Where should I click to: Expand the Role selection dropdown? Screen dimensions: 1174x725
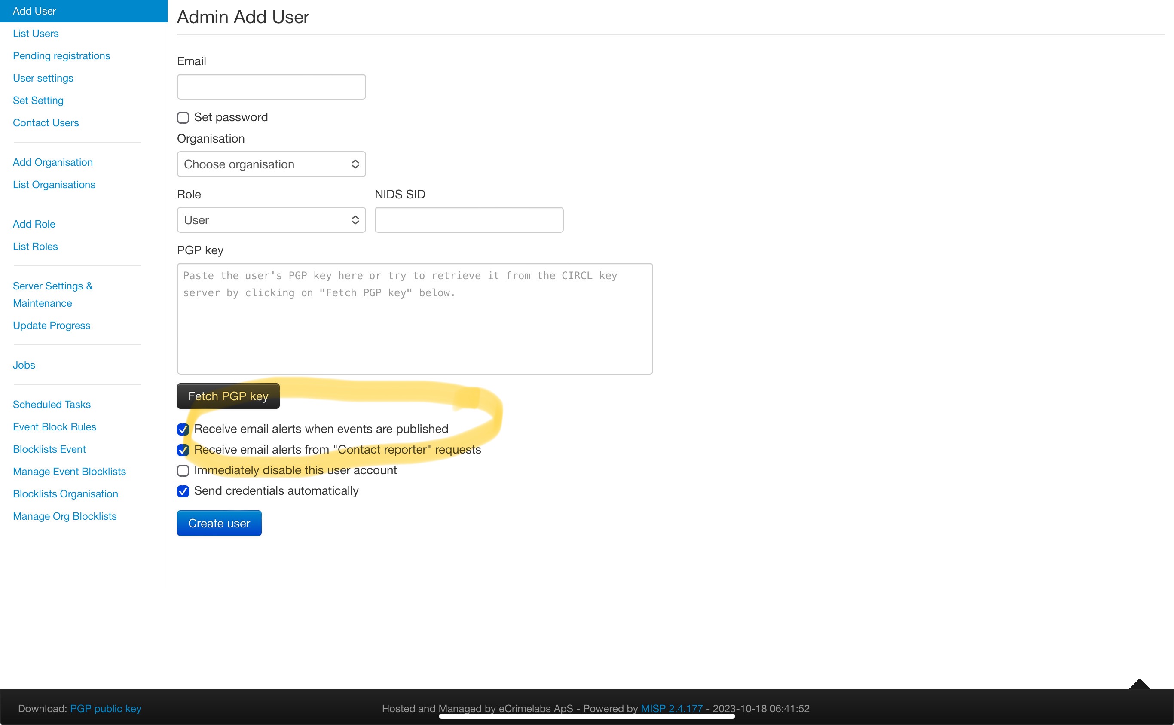(271, 219)
